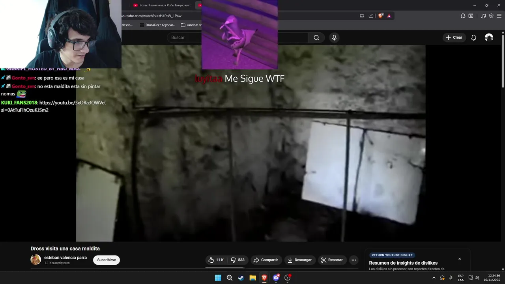
Task: Download the video via Descargar
Action: pyautogui.click(x=300, y=260)
